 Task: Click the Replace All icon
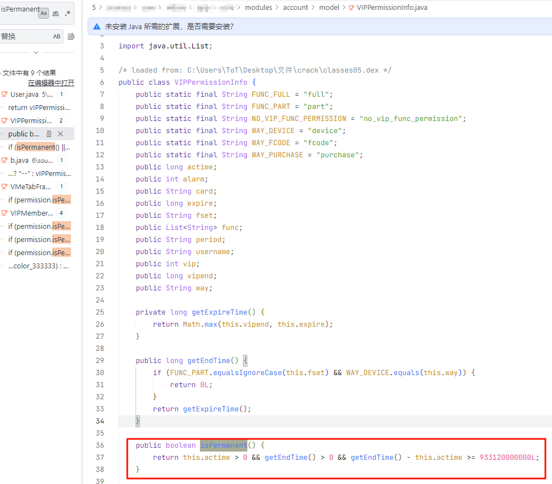(x=71, y=37)
